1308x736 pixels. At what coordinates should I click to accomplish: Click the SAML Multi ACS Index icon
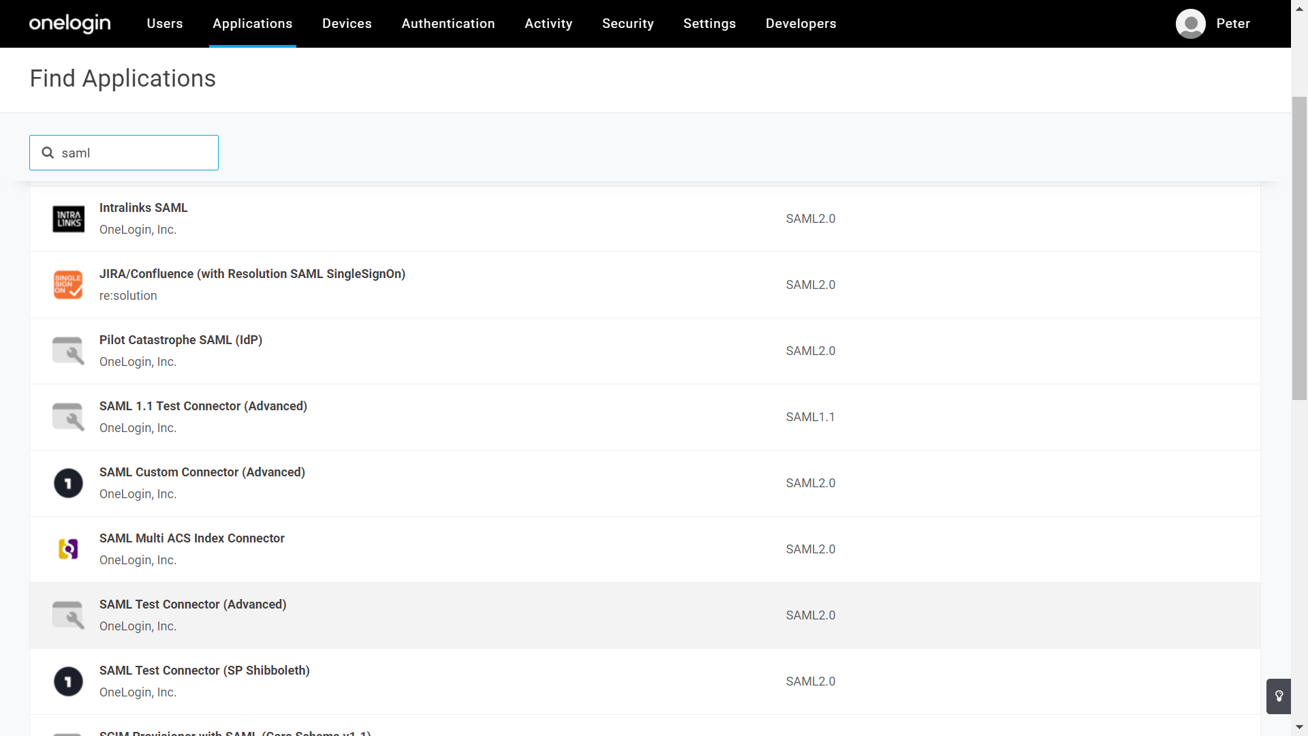click(x=68, y=549)
